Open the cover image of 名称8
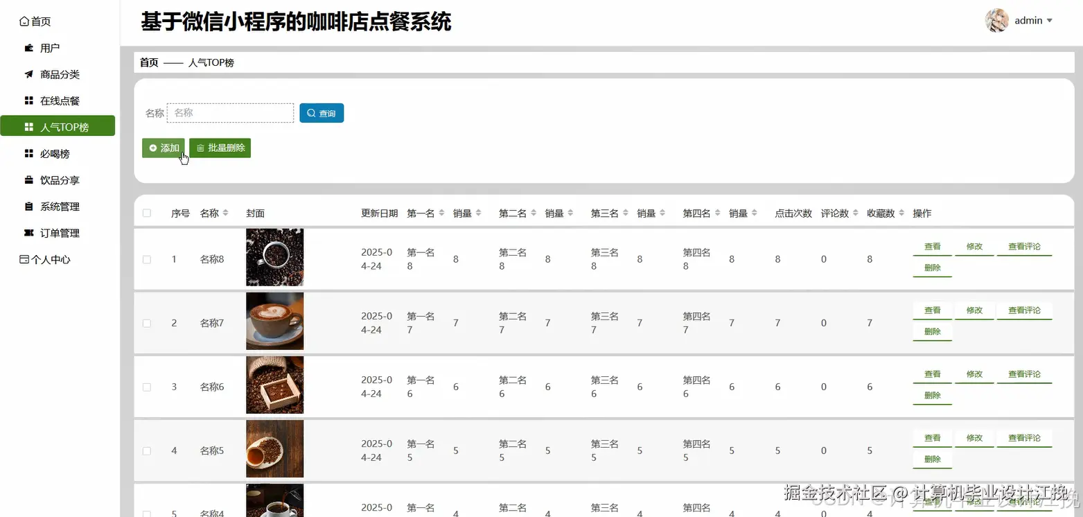1083x517 pixels. [274, 257]
